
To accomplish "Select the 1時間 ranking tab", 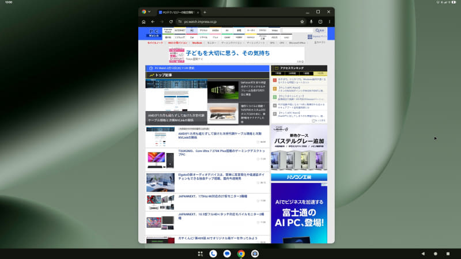I will (278, 74).
